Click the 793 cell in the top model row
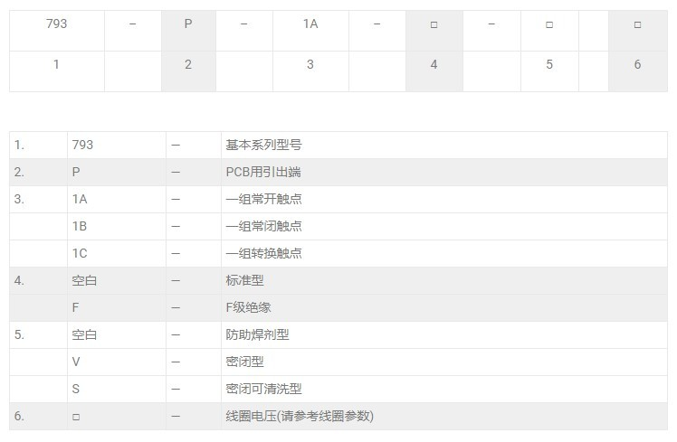Screen dimensions: 677x442 56,24
